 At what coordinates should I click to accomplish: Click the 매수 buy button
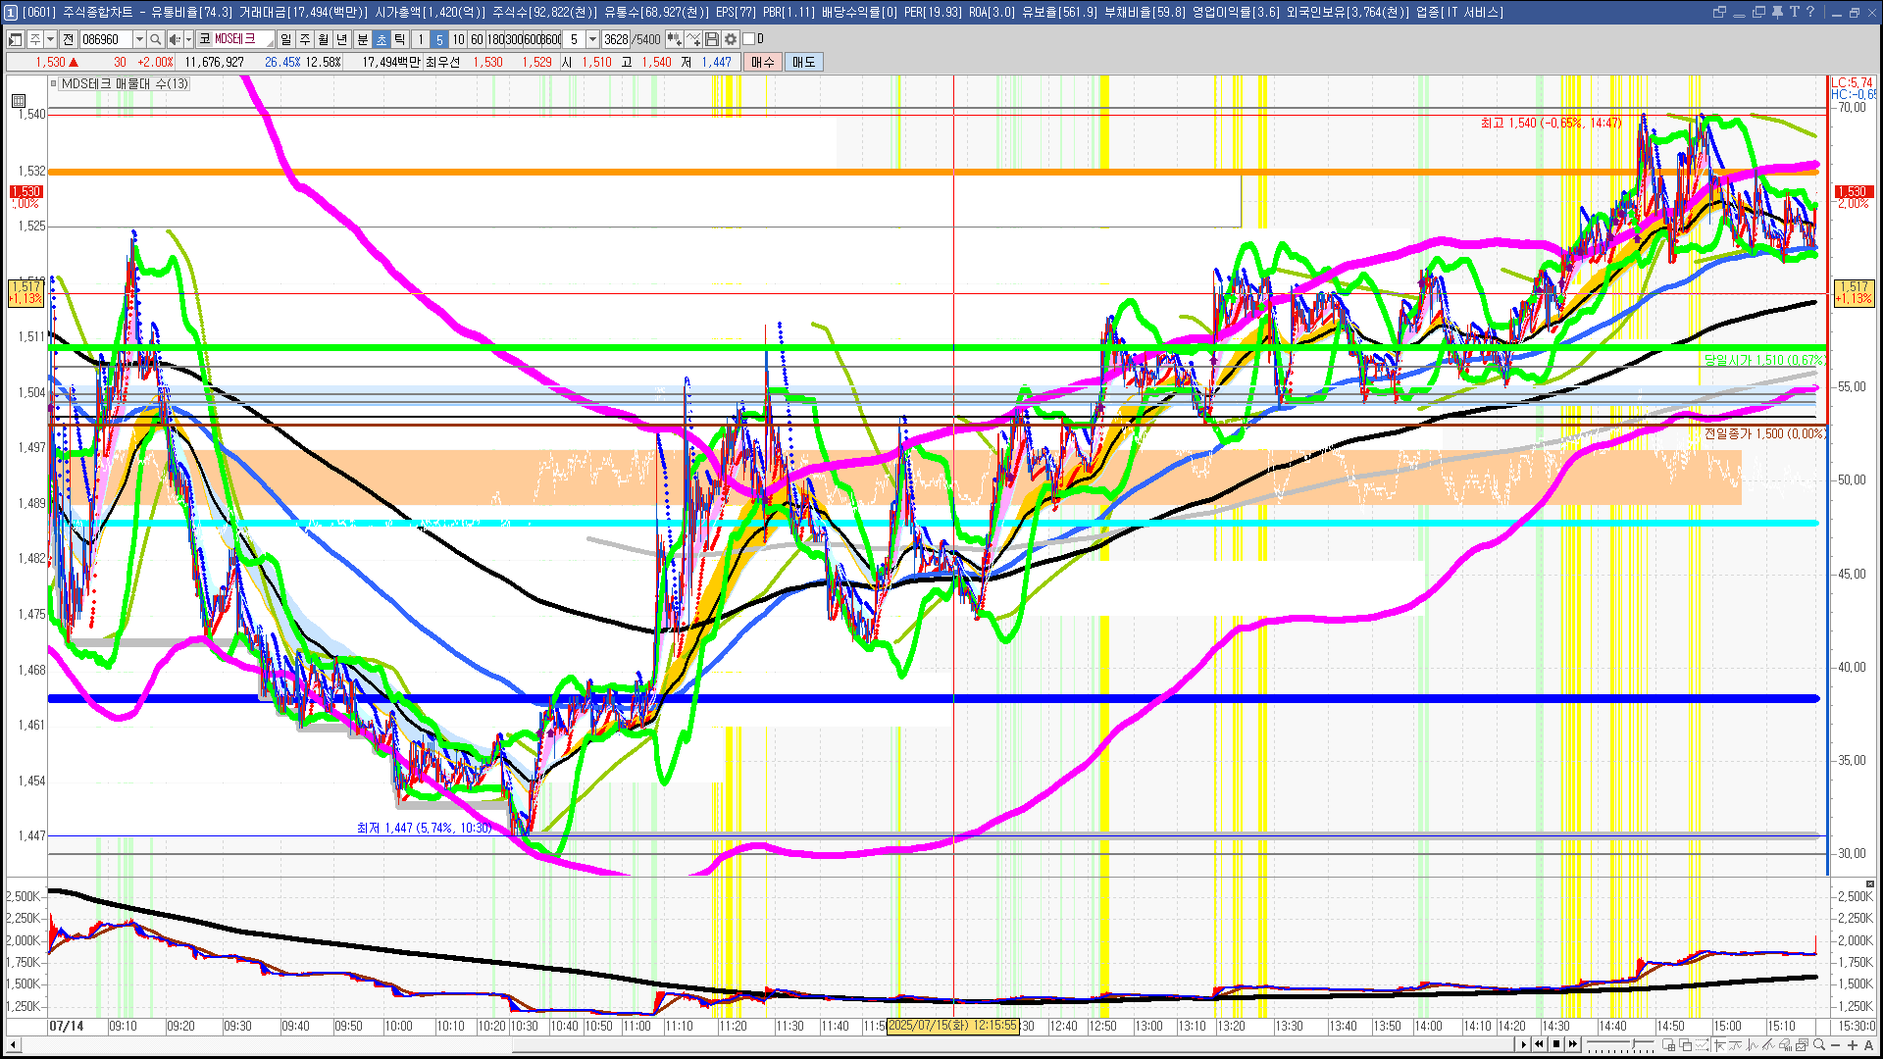763,62
